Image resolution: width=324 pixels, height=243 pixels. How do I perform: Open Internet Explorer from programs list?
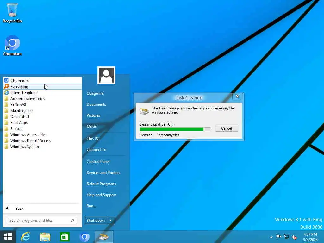tap(42, 93)
